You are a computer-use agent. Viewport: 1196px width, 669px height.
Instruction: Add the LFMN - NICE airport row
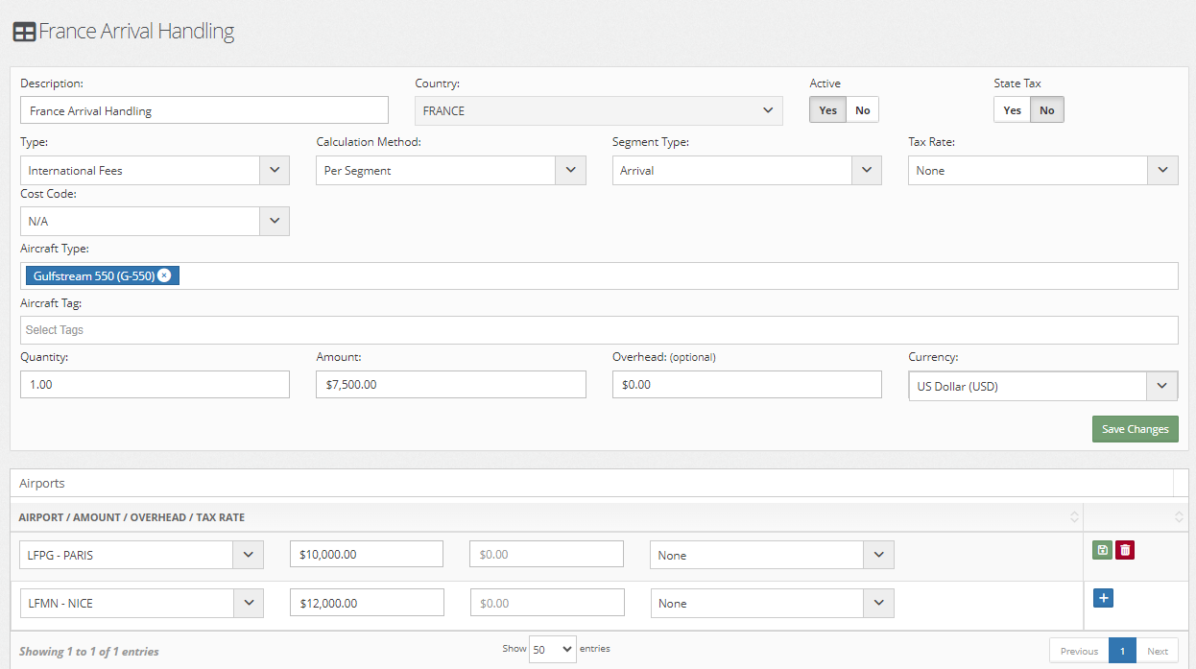pos(1103,598)
